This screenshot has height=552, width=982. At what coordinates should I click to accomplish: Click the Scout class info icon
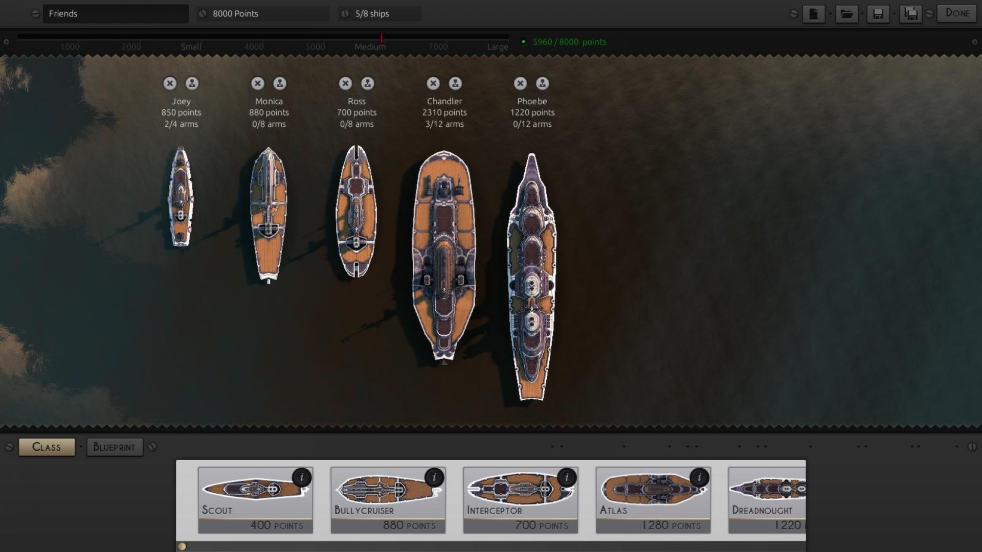tap(302, 477)
